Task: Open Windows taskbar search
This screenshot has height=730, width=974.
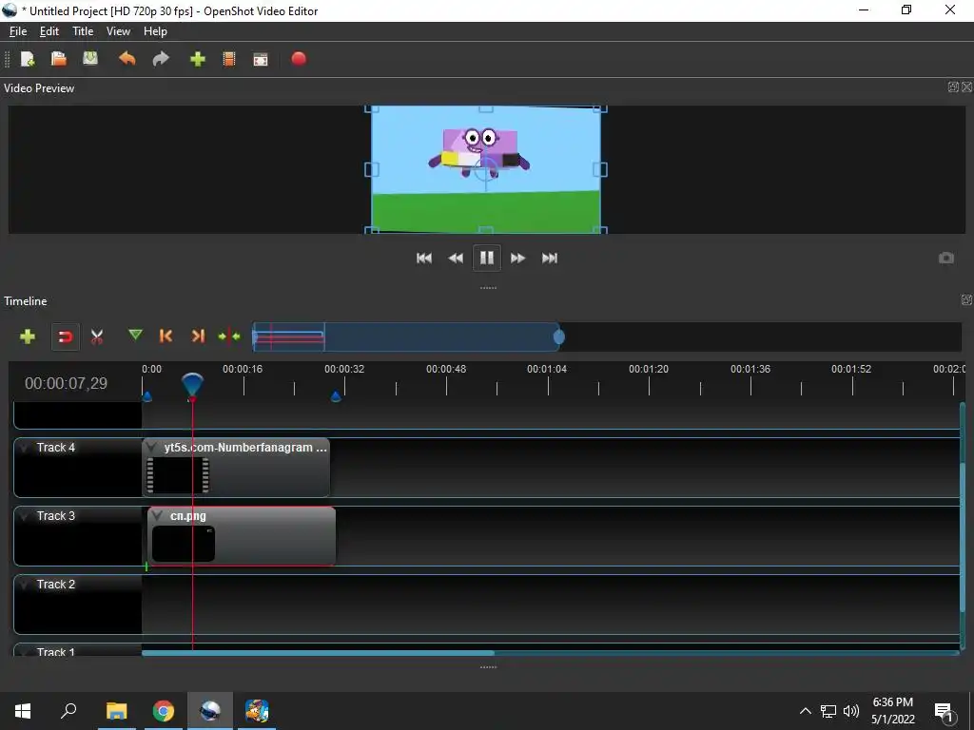Action: pos(68,711)
